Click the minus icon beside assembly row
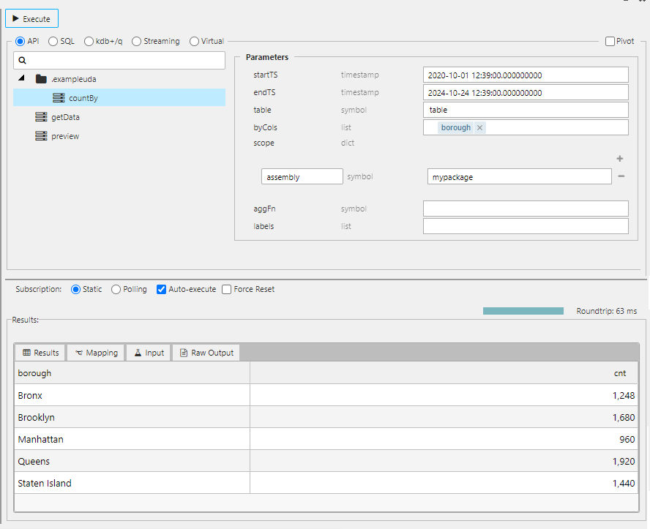Image resolution: width=650 pixels, height=529 pixels. click(620, 176)
